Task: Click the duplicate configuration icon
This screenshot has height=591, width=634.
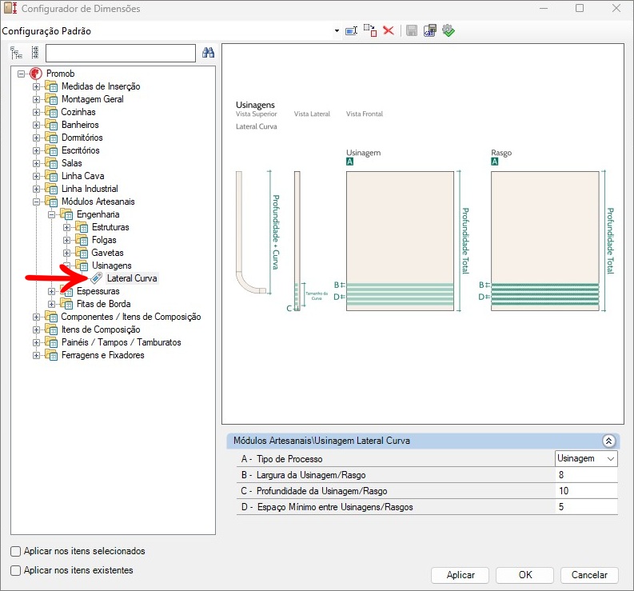Action: pyautogui.click(x=370, y=30)
